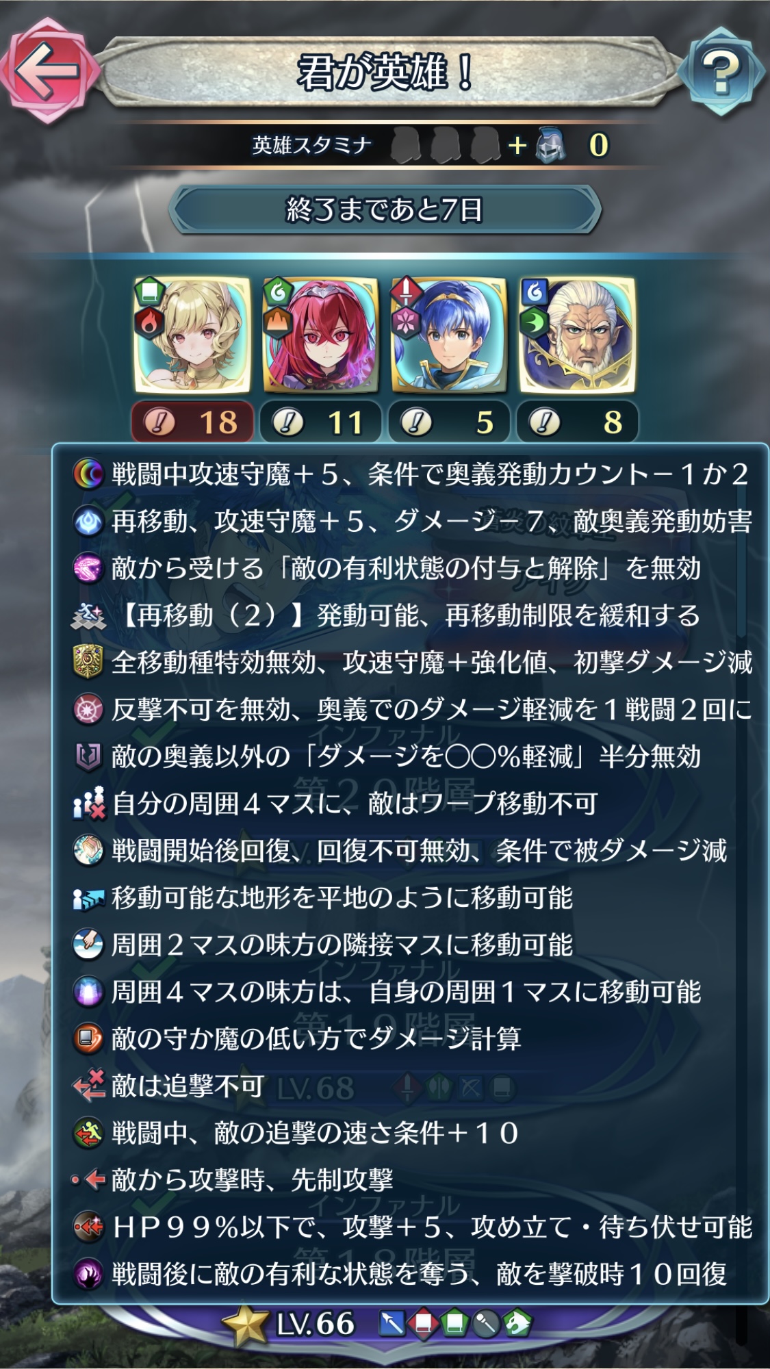Tap the 英雄スタミナ helmet icon
770x1369 pixels.
point(551,145)
